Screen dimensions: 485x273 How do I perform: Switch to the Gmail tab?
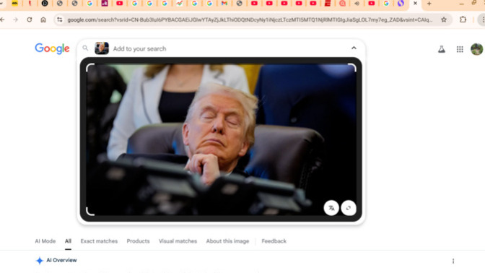coord(224,4)
